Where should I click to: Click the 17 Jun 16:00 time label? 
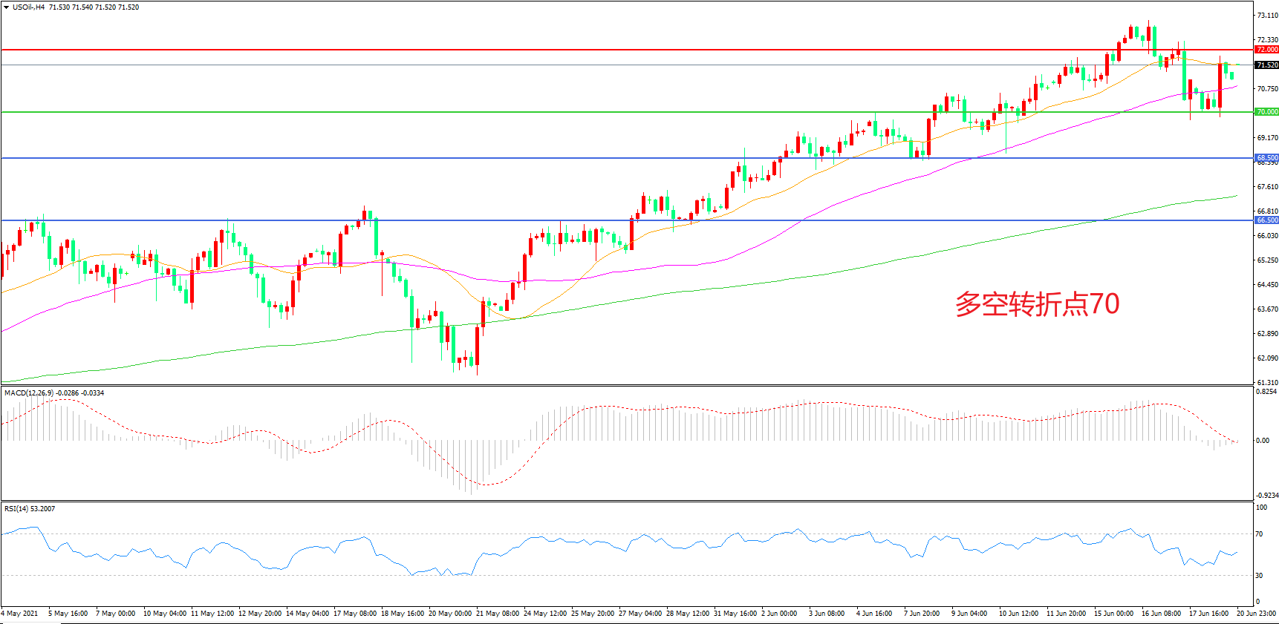1208,614
